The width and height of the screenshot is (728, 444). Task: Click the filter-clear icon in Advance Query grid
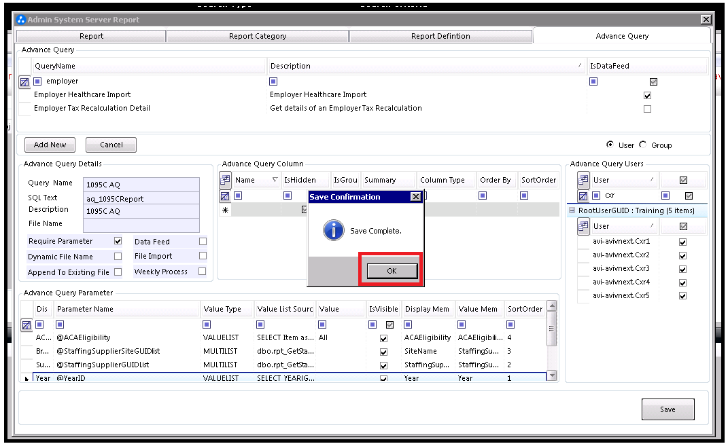coord(24,83)
